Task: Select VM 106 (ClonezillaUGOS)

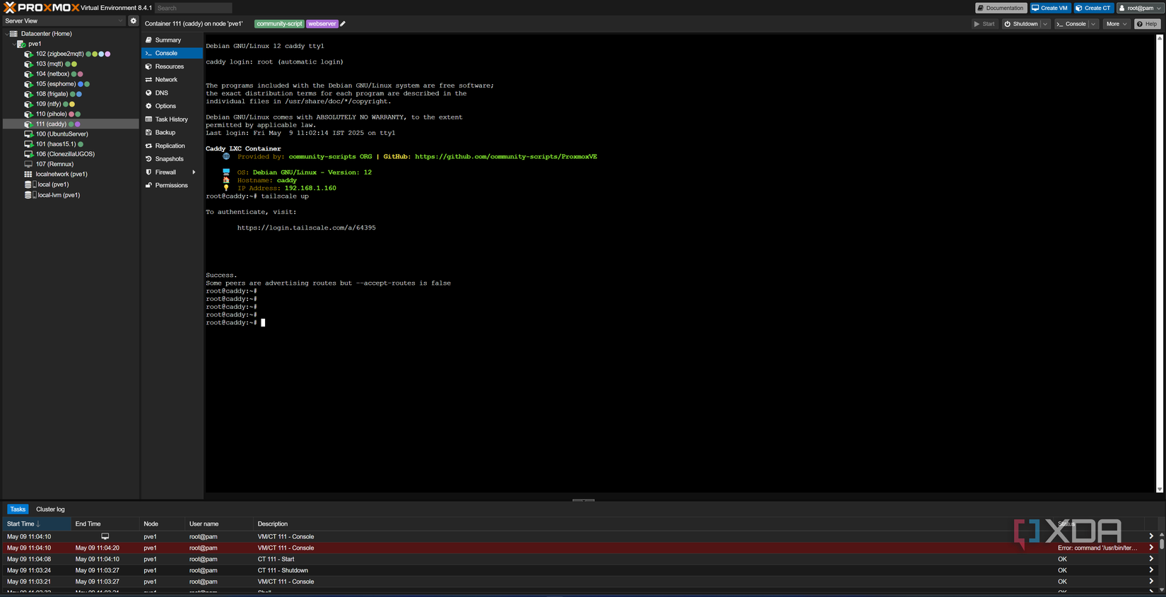Action: tap(65, 154)
